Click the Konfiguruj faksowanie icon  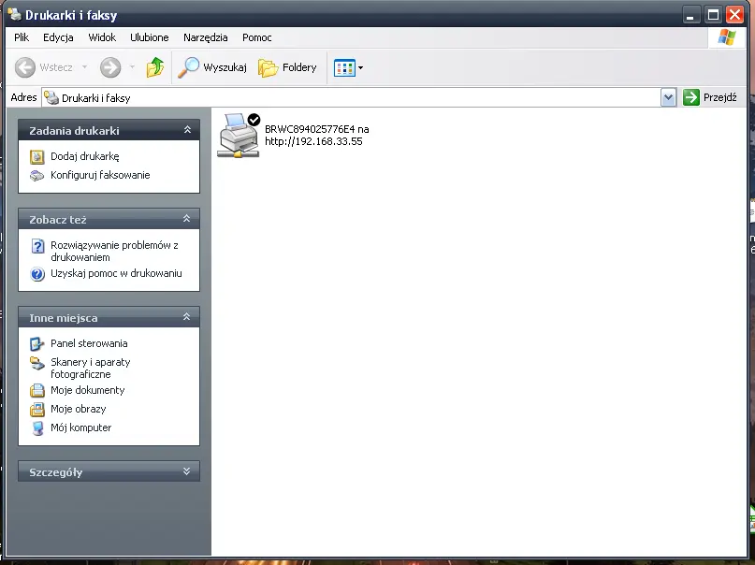(37, 176)
